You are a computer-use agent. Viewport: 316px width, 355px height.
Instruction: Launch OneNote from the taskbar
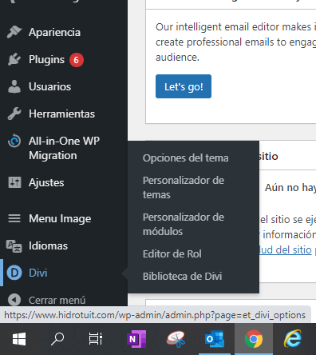136,339
